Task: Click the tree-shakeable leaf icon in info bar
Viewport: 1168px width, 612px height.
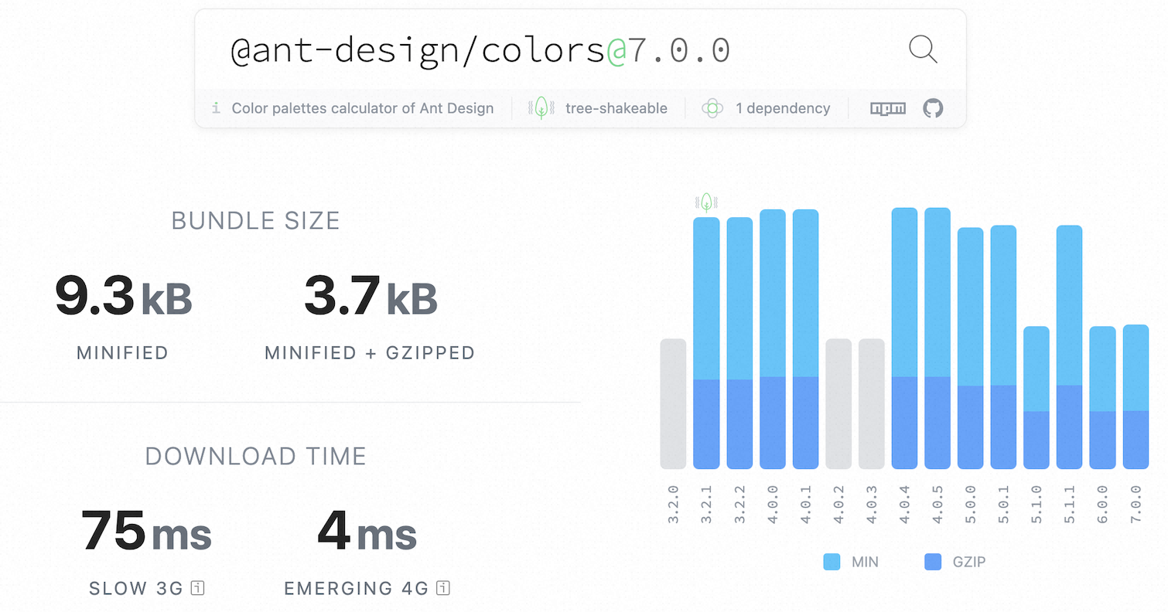Action: pyautogui.click(x=541, y=108)
